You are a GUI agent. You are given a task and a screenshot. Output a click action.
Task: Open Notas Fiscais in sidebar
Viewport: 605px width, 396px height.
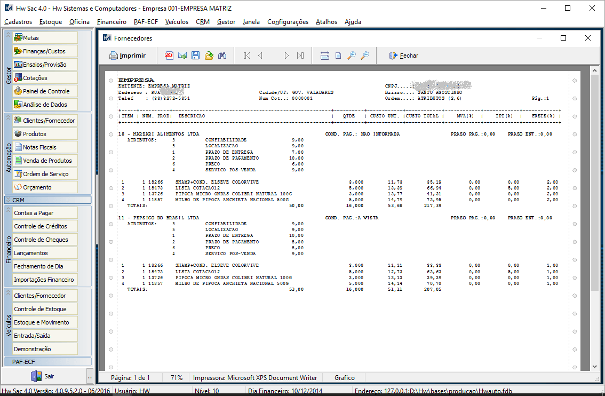click(45, 147)
